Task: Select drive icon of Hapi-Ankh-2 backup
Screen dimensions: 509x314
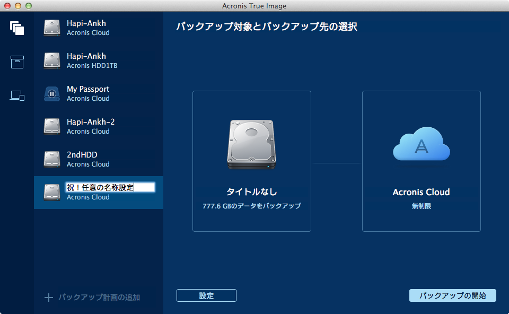Action: click(52, 126)
